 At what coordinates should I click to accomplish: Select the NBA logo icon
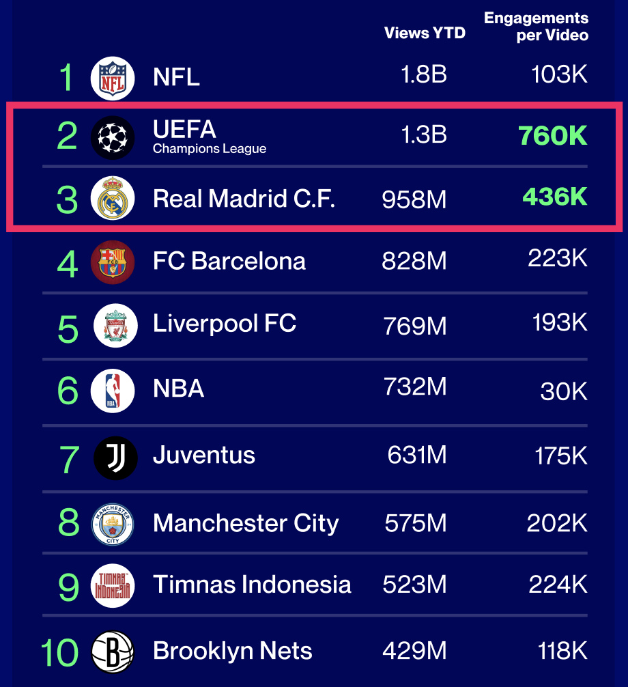(x=113, y=390)
